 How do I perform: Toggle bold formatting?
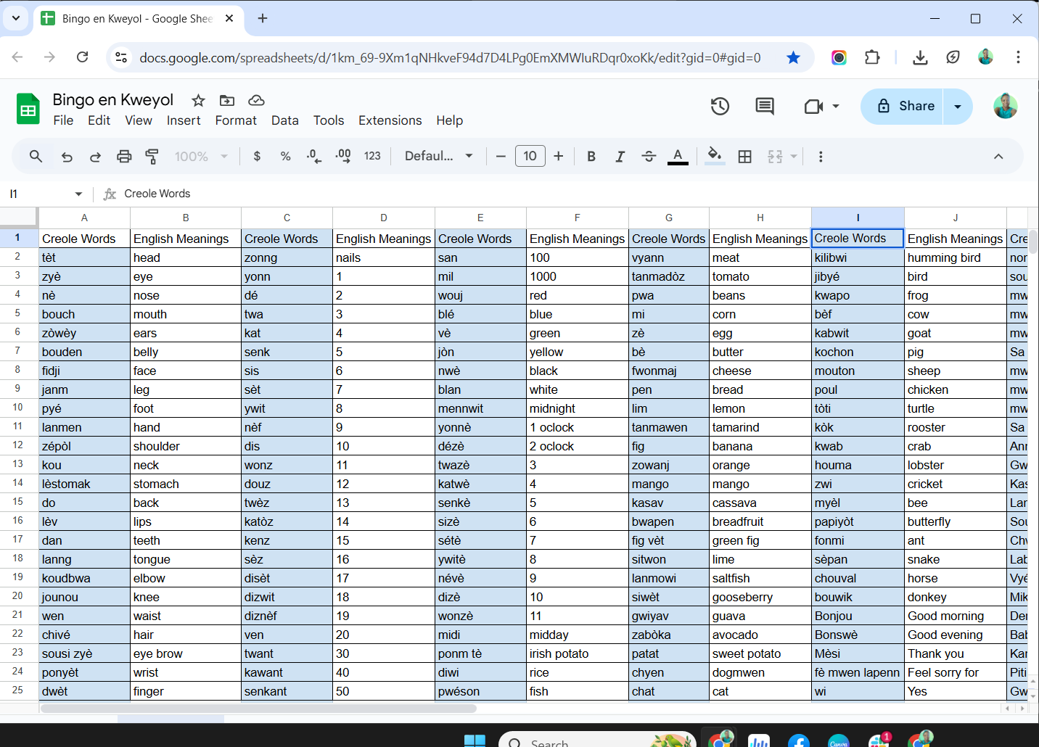click(x=591, y=157)
